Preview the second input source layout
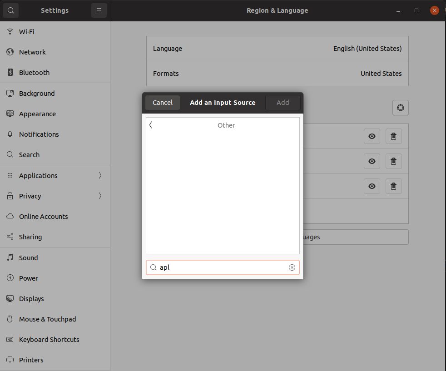 coord(372,162)
